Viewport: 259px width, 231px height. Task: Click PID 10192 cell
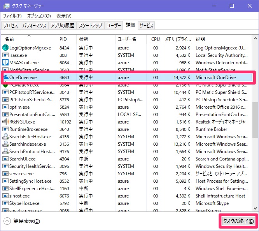click(x=65, y=122)
